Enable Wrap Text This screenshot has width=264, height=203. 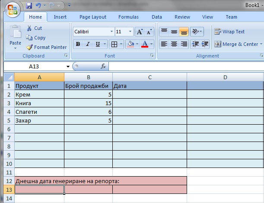(229, 32)
